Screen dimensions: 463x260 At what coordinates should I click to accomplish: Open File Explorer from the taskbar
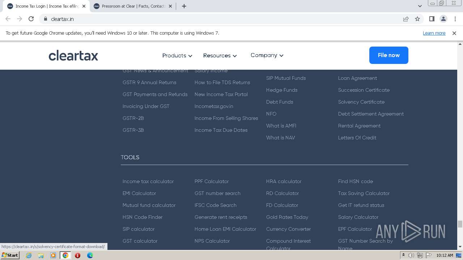click(x=41, y=255)
